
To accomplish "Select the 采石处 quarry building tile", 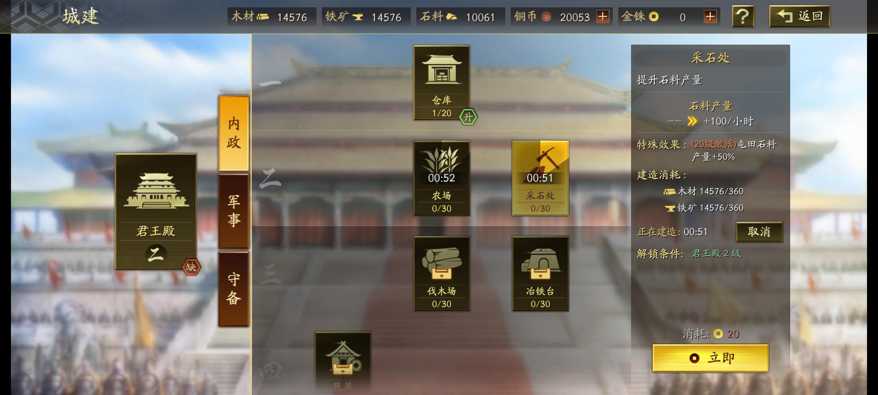I will (x=540, y=178).
